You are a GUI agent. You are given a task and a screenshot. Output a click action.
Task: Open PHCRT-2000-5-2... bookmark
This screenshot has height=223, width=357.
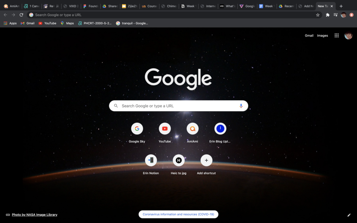[x=95, y=23]
